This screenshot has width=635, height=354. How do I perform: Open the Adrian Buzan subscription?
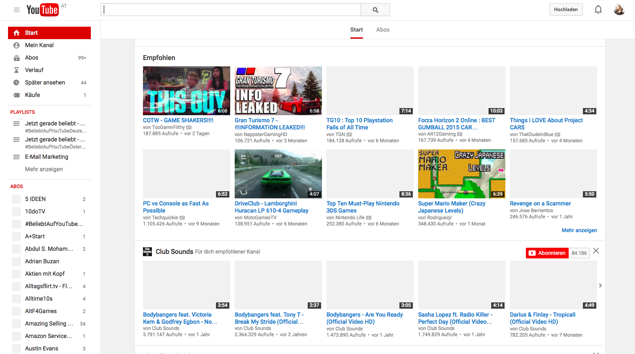point(49,261)
